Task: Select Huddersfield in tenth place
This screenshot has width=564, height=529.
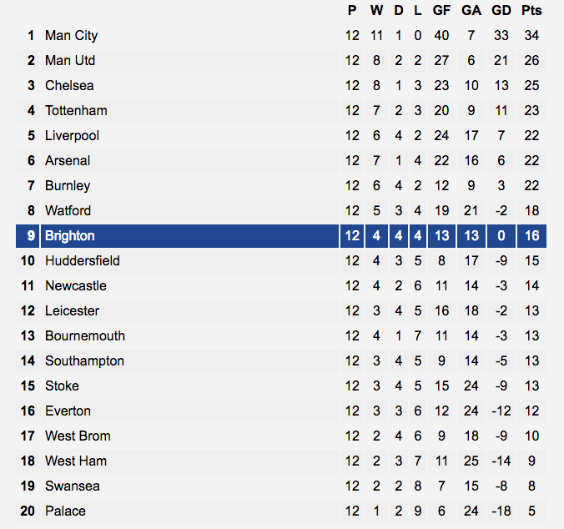Action: pyautogui.click(x=83, y=260)
